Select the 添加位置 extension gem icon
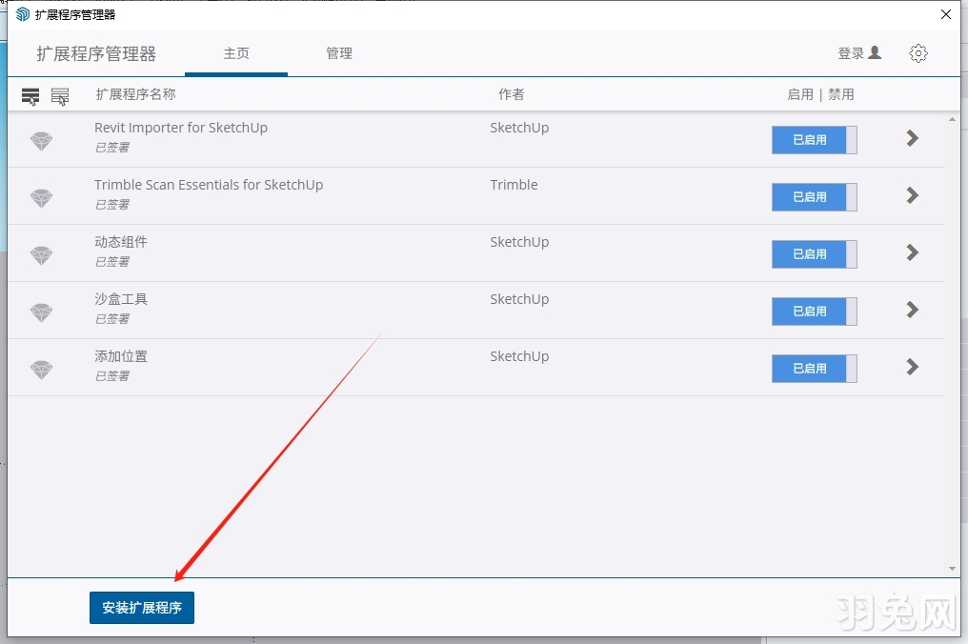The image size is (968, 644). [41, 370]
